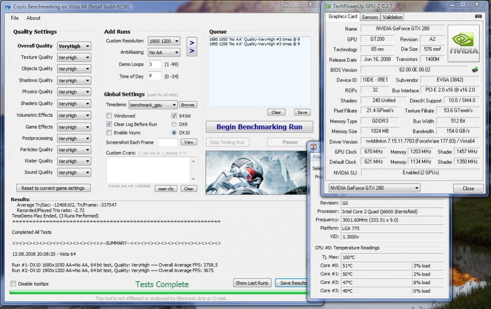
Task: Click the Custom Cvars scrollbar up arrow
Action: tap(194, 161)
